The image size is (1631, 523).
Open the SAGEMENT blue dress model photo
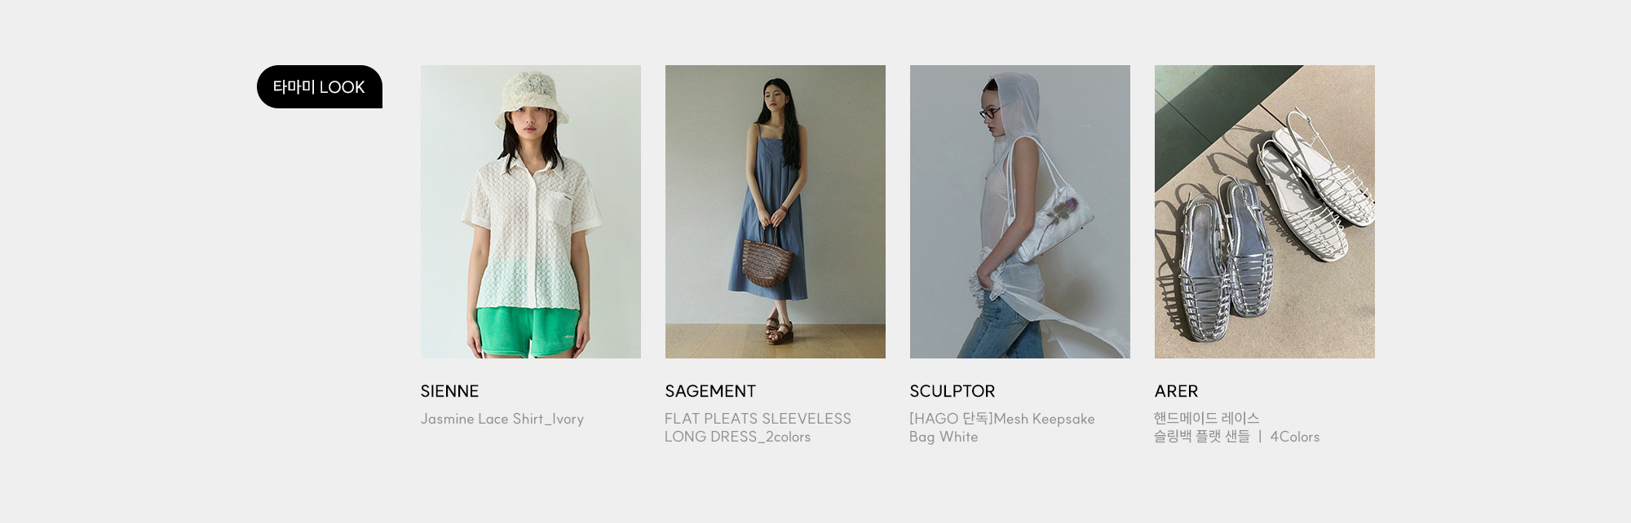click(x=776, y=212)
